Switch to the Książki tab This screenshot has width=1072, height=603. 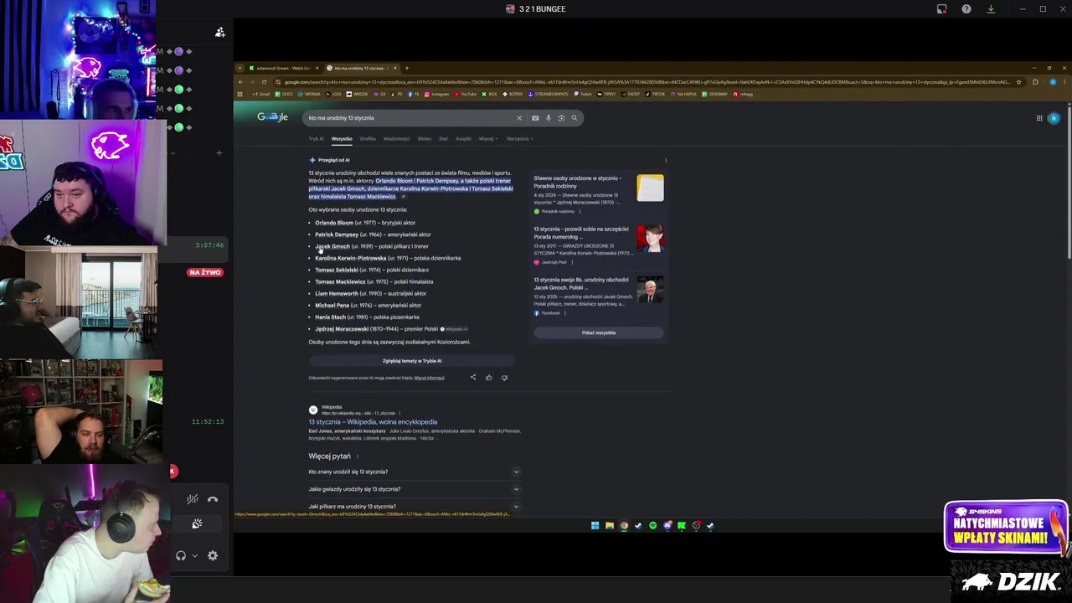pos(463,139)
